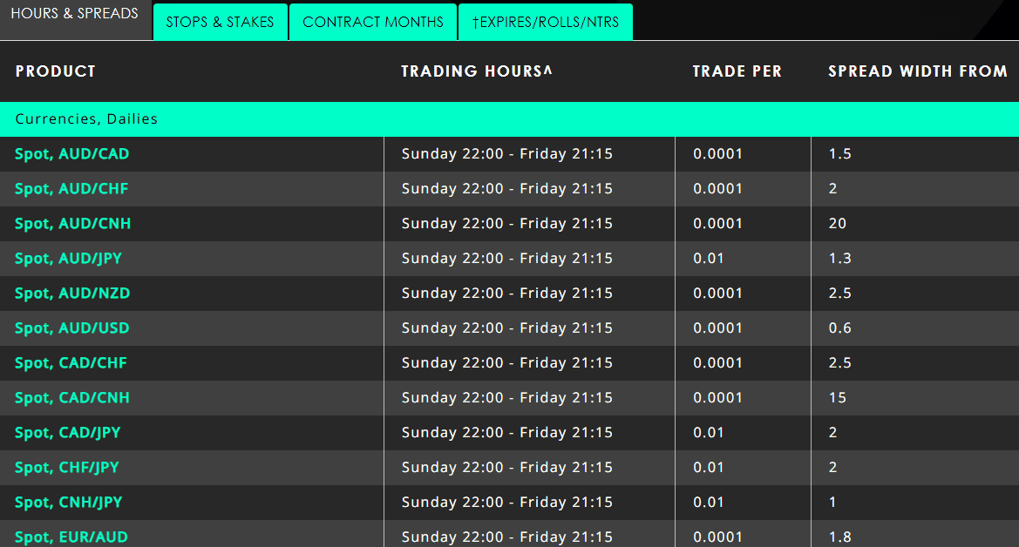Viewport: 1019px width, 547px height.
Task: Select Spot, CAD/JPY product link
Action: pos(68,433)
